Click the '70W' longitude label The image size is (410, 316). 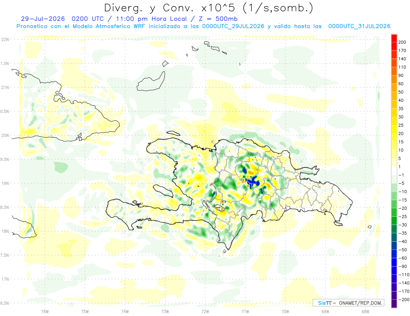click(285, 311)
